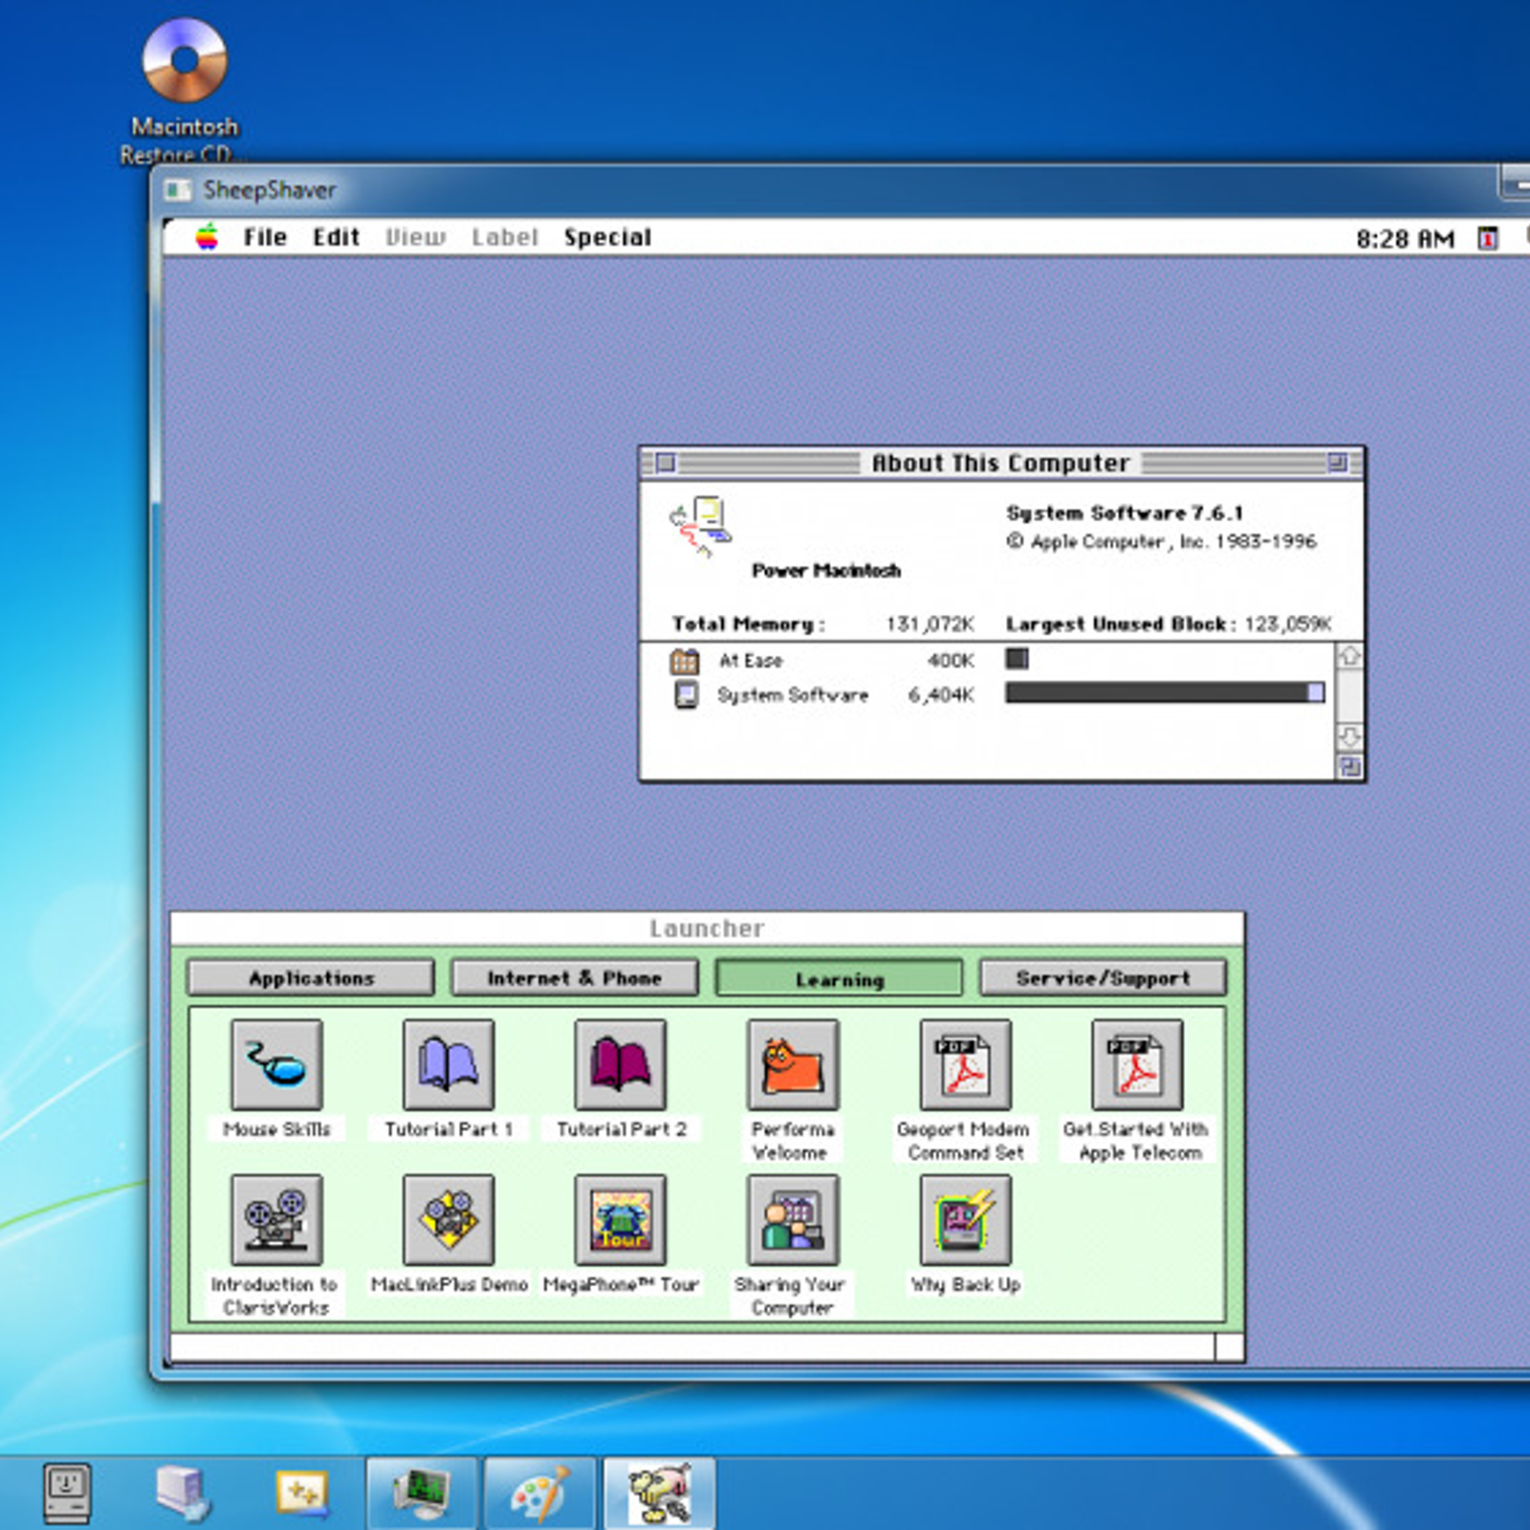Open the Performa Welcome icon

pyautogui.click(x=793, y=1064)
